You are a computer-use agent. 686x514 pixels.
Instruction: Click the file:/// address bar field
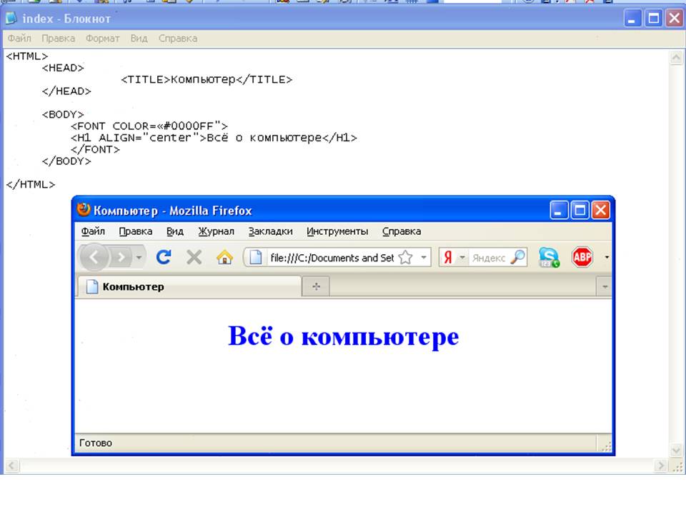click(x=329, y=258)
